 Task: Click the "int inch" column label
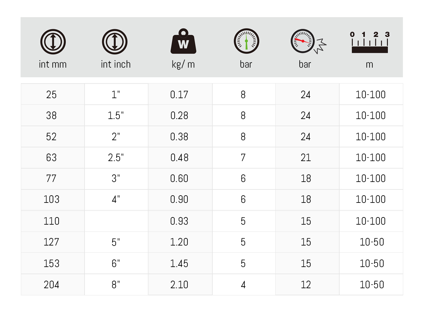click(x=116, y=64)
